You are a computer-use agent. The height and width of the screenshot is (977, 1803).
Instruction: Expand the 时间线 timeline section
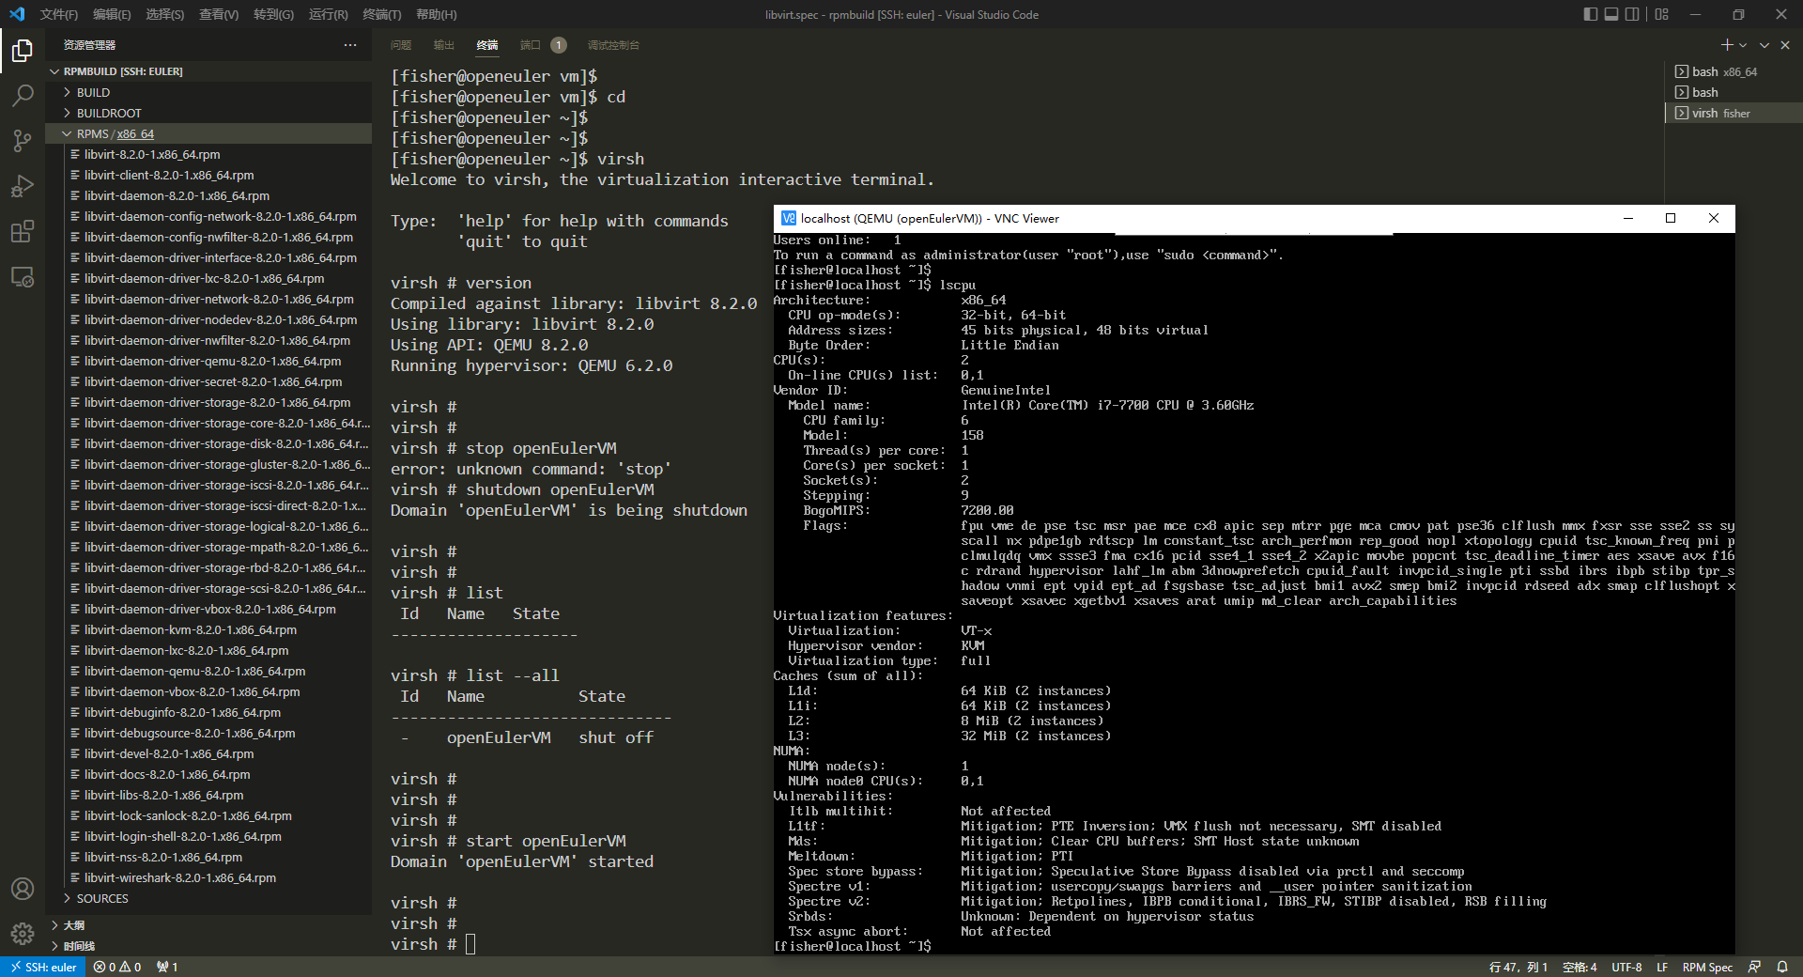tap(208, 946)
